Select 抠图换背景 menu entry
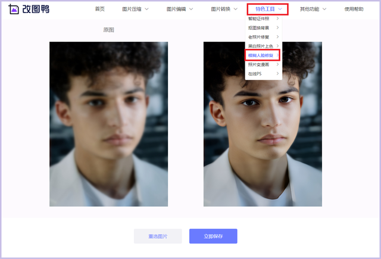 [x=258, y=28]
